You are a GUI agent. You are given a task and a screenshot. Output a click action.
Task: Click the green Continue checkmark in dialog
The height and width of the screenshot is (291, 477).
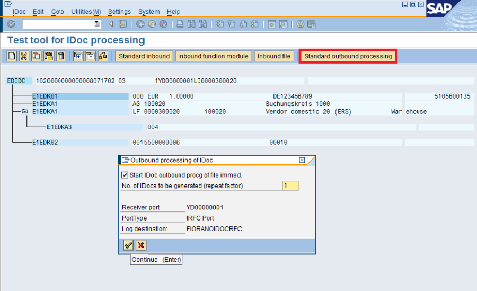pos(128,245)
